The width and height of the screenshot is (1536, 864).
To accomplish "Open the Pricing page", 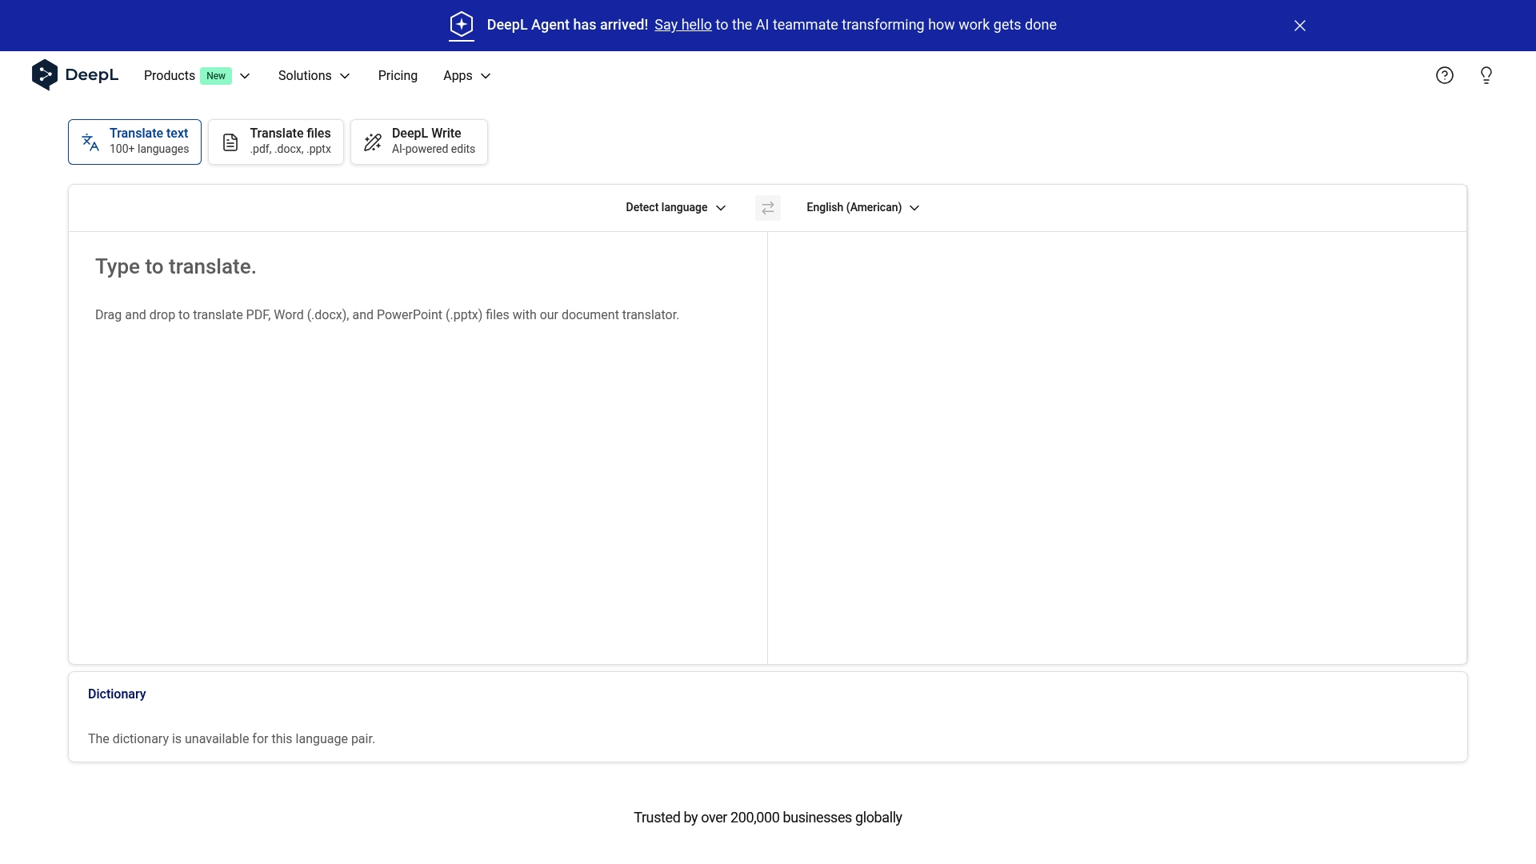I will click(398, 75).
